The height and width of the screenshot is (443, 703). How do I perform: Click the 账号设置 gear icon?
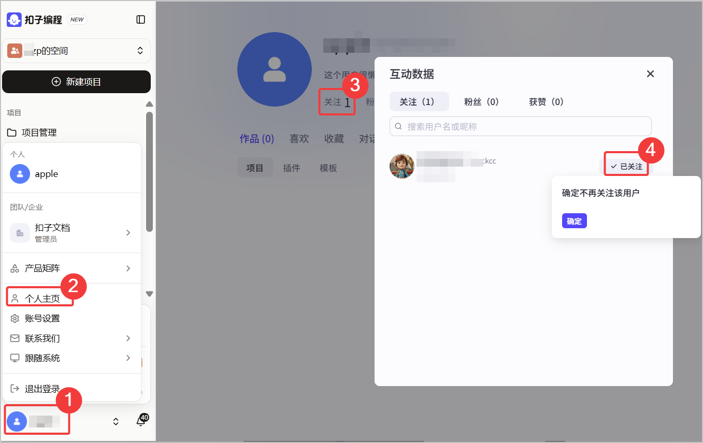tap(15, 318)
